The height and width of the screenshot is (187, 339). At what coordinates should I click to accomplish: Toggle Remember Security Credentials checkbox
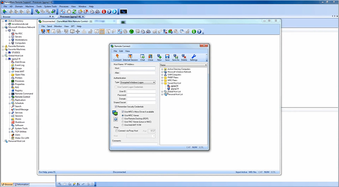click(x=116, y=107)
